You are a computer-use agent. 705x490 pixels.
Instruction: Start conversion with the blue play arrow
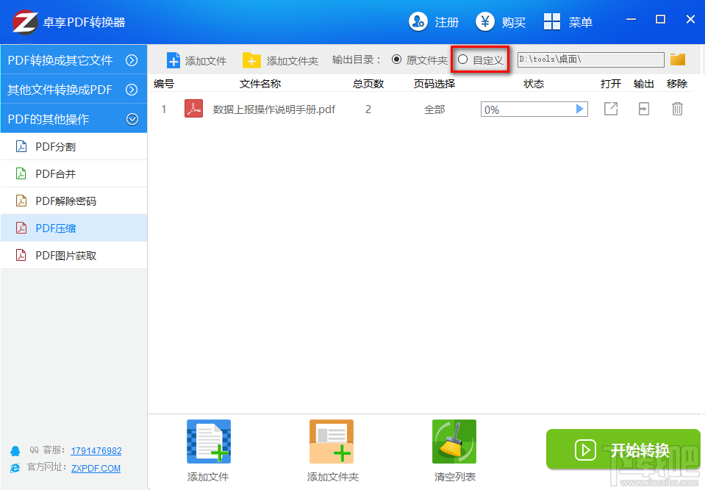coord(579,109)
